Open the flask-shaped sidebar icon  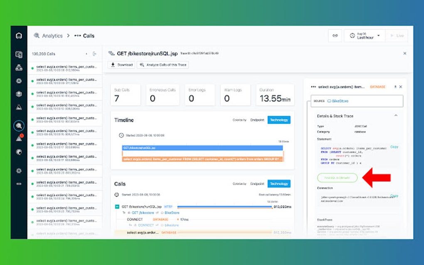[x=19, y=107]
